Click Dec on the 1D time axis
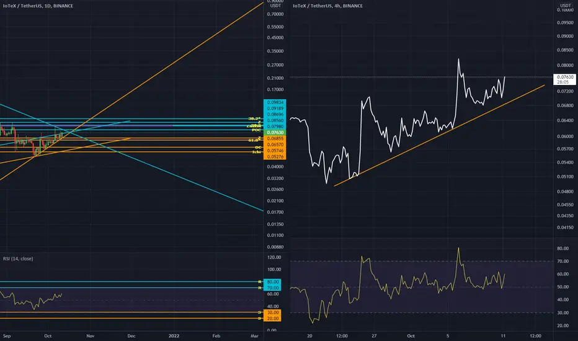Screen dimensions: 578x341 click(131, 336)
